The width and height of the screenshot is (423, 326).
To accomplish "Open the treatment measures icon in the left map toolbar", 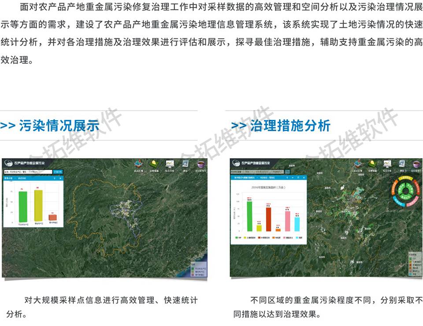I will (154, 164).
